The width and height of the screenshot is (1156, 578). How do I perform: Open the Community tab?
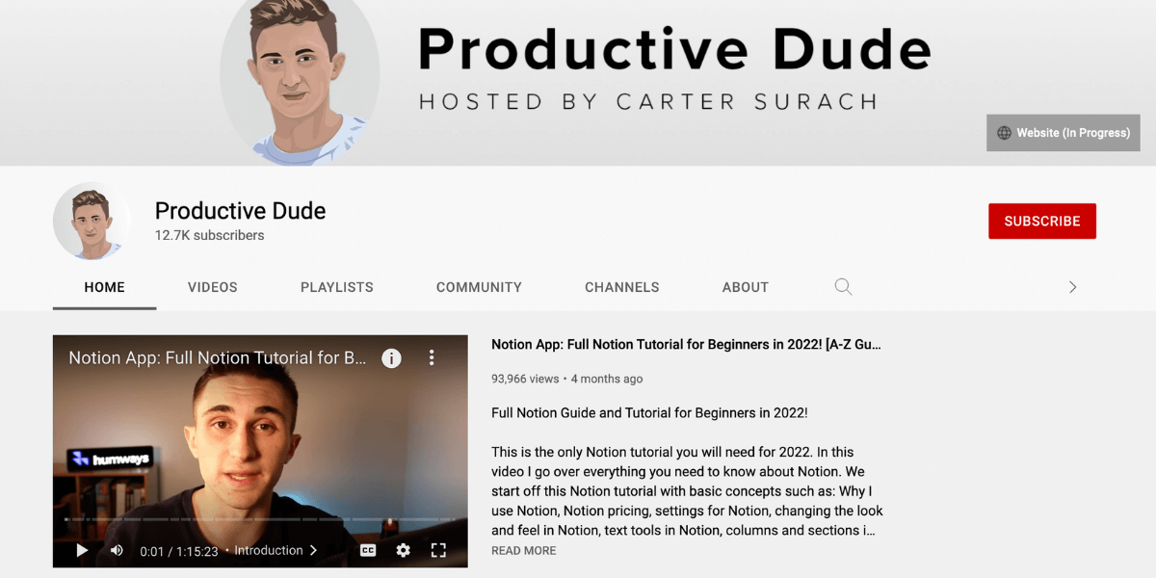point(479,287)
